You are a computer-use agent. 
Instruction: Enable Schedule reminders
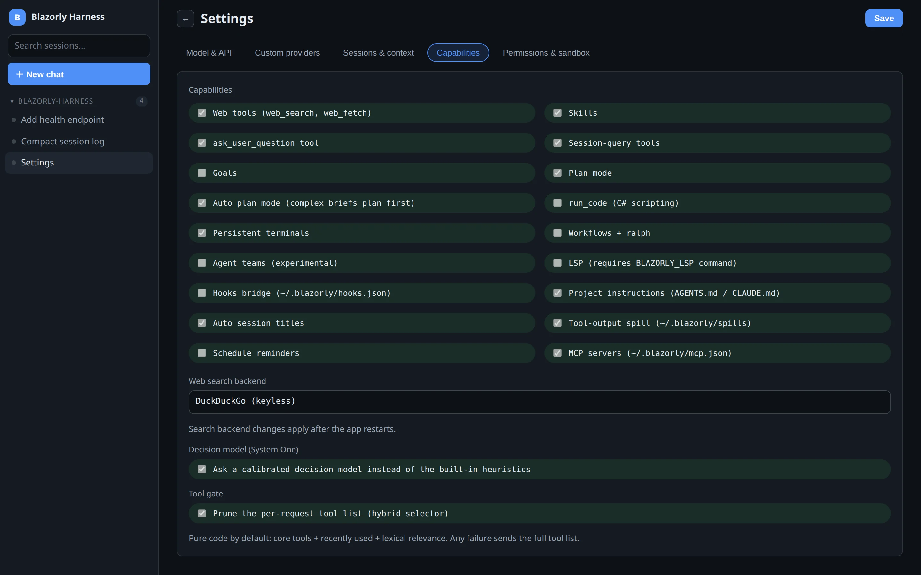202,353
